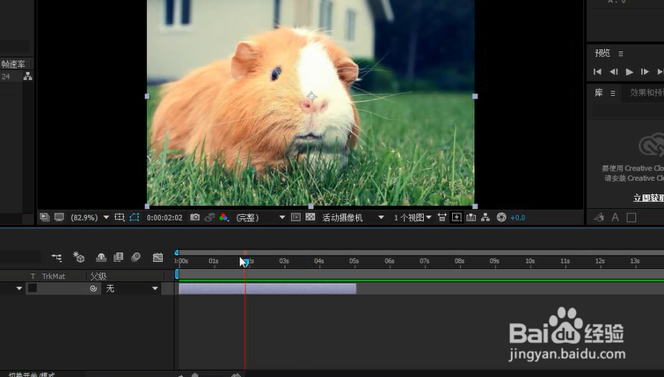The image size is (664, 377).
Task: Click the parent pick whip spiral icon
Action: [x=93, y=288]
